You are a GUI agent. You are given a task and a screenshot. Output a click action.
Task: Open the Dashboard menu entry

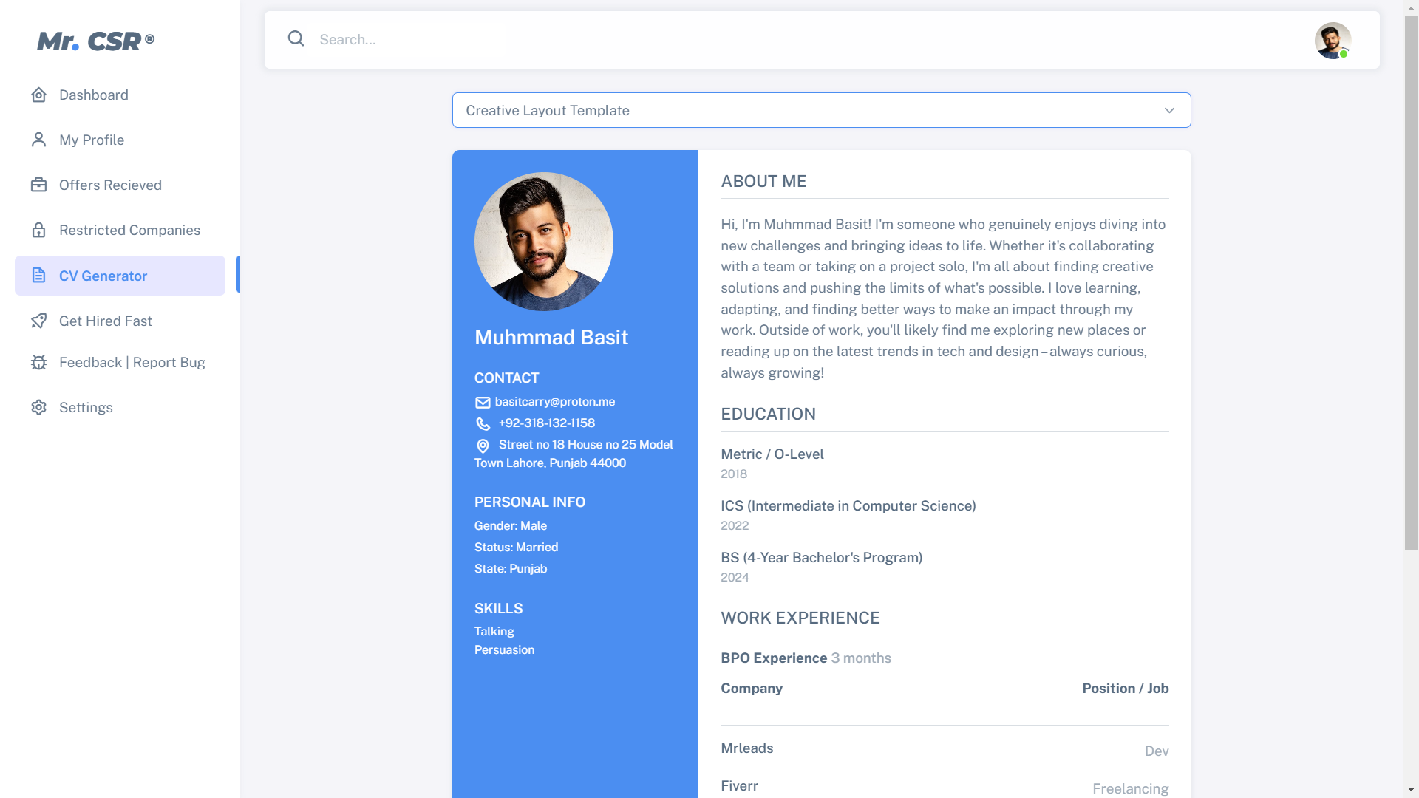(x=92, y=95)
